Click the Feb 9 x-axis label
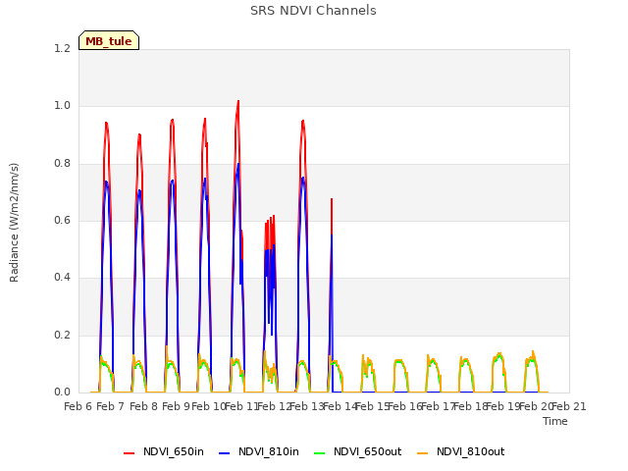The height and width of the screenshot is (471, 628). click(x=177, y=406)
